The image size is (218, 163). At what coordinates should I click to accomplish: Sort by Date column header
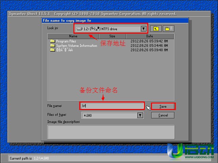coord(150,36)
